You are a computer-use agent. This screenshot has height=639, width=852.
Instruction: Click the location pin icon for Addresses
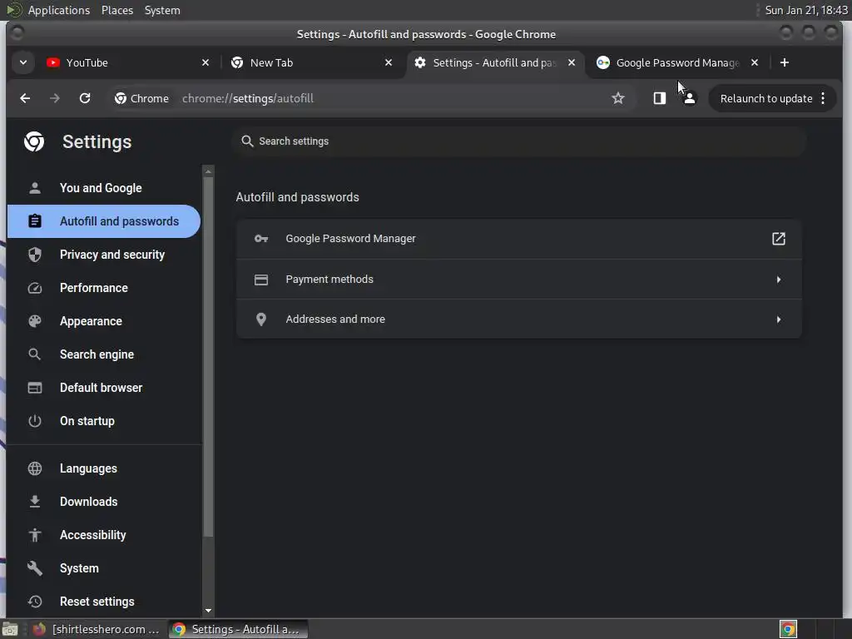(261, 319)
